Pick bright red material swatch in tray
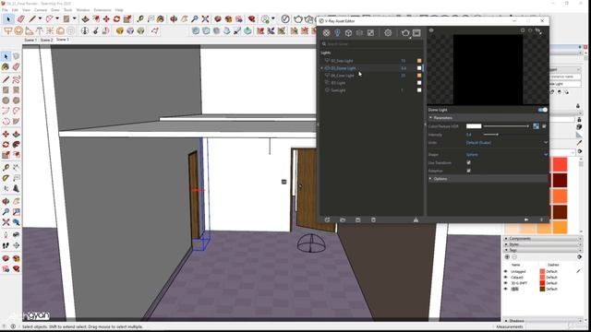 [560, 164]
